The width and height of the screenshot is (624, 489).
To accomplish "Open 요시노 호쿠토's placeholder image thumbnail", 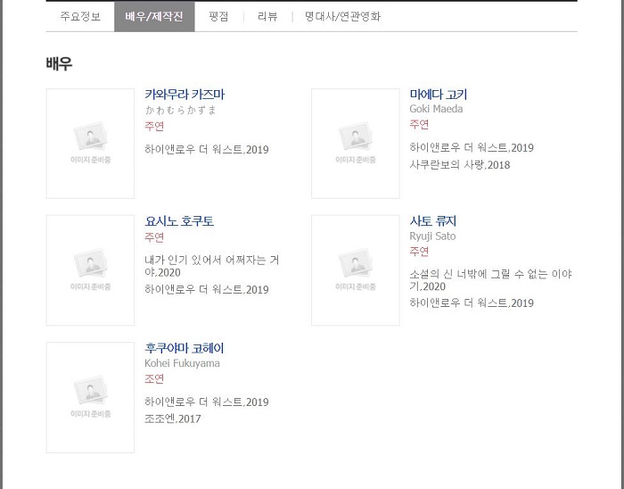I will coord(90,270).
